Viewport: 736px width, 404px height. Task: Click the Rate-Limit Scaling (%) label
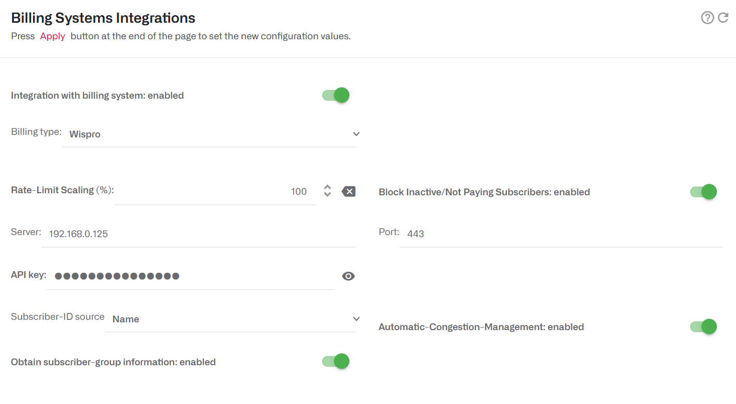(x=62, y=190)
